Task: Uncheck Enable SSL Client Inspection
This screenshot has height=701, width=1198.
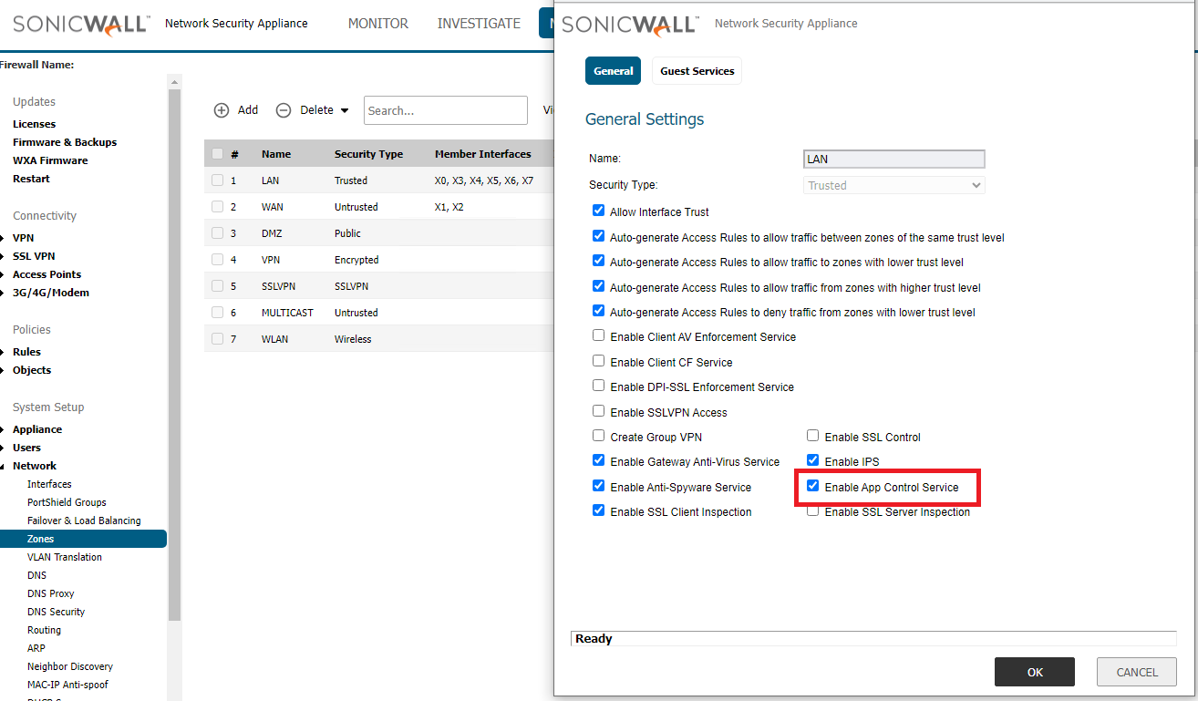Action: tap(598, 510)
